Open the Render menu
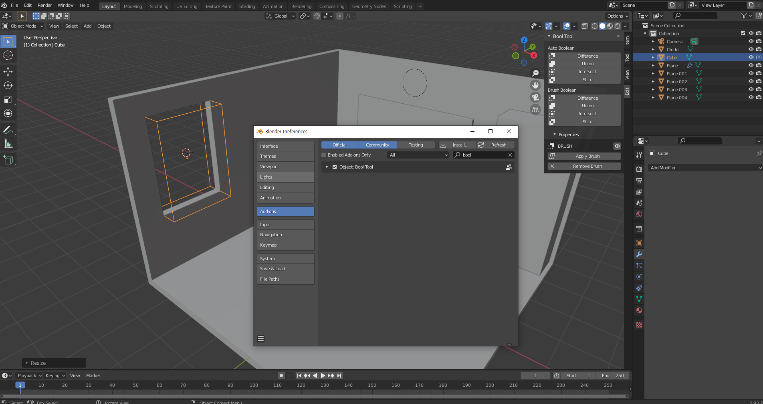This screenshot has height=404, width=763. (x=44, y=5)
